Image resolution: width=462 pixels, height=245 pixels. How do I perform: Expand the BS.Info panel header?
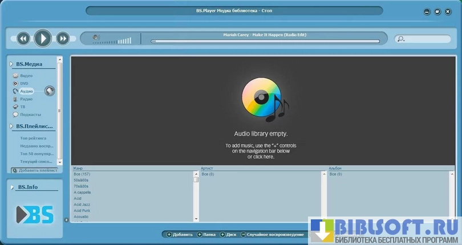(13, 187)
